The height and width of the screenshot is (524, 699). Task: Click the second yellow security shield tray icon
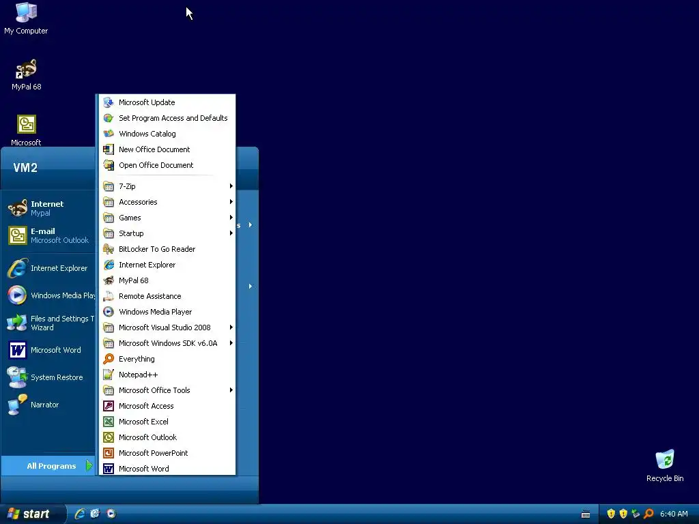623,514
